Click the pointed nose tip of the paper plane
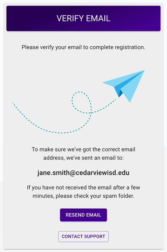Viewport: 167px width, 252px height. 144,70
